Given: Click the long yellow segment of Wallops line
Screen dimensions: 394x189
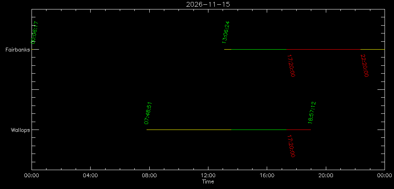Looking at the screenshot, I should 189,130.
